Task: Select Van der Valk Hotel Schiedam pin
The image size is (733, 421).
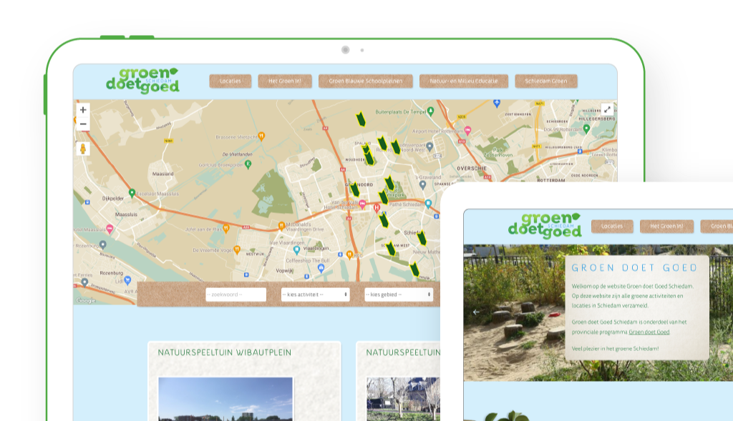Action: [362, 204]
